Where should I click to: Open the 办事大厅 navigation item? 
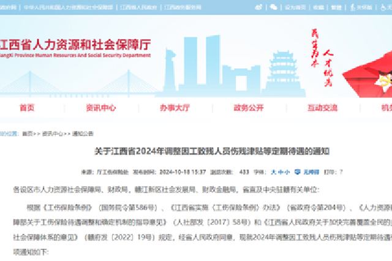coord(175,108)
